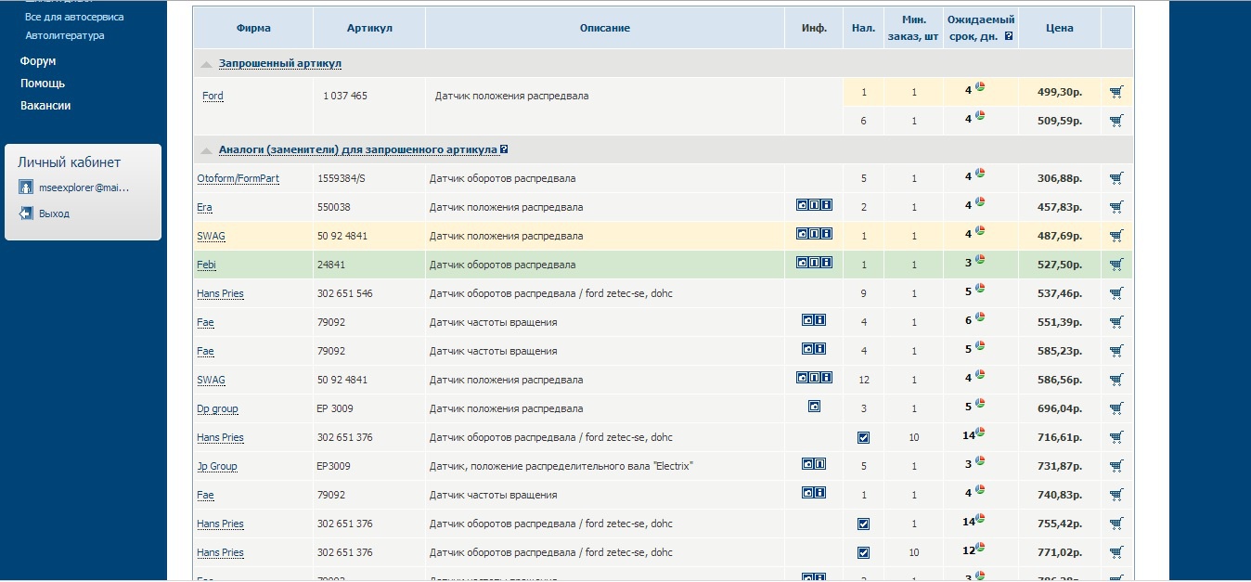This screenshot has width=1251, height=582.
Task: Click the Выход arrow icon
Action: pos(27,213)
